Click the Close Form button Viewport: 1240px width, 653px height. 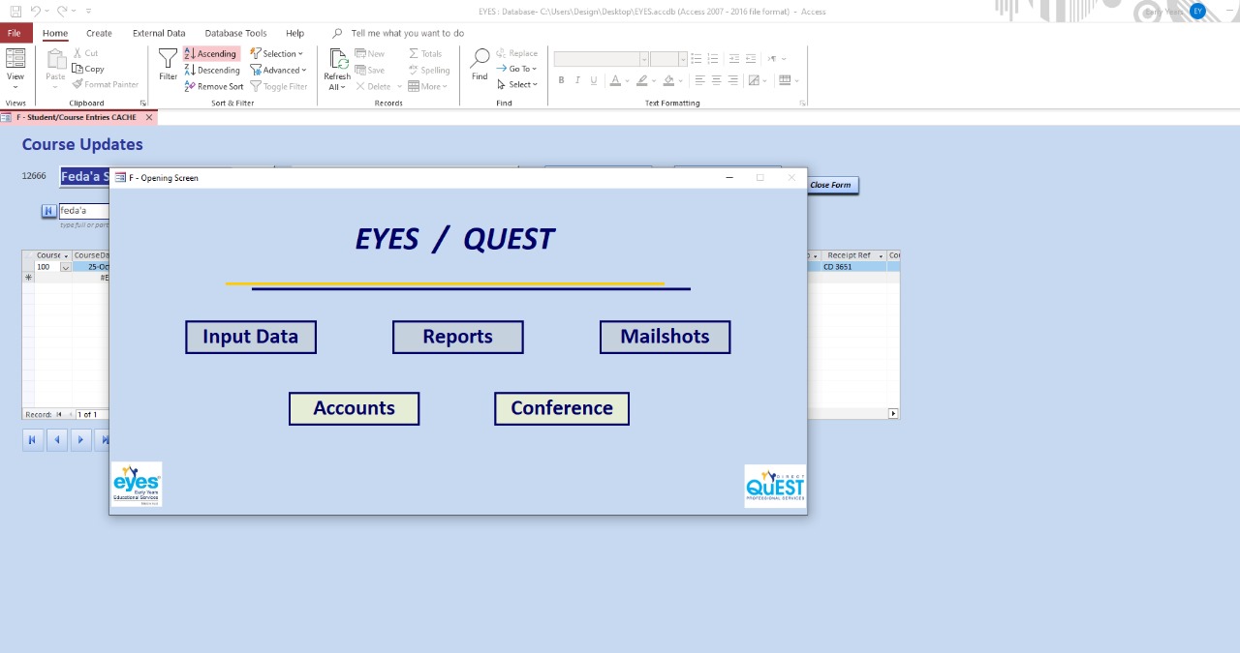[831, 185]
